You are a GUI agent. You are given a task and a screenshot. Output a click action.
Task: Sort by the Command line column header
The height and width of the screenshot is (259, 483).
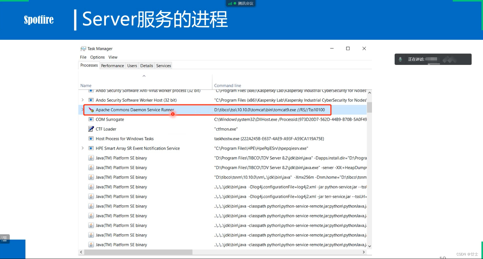coord(227,86)
